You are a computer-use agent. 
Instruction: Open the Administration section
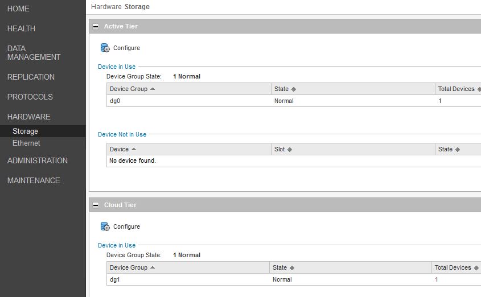pos(37,160)
